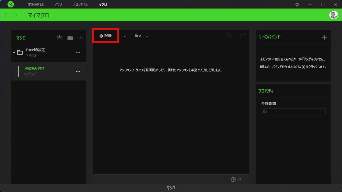Open the 挿入 dropdown
The image size is (342, 192).
point(141,36)
